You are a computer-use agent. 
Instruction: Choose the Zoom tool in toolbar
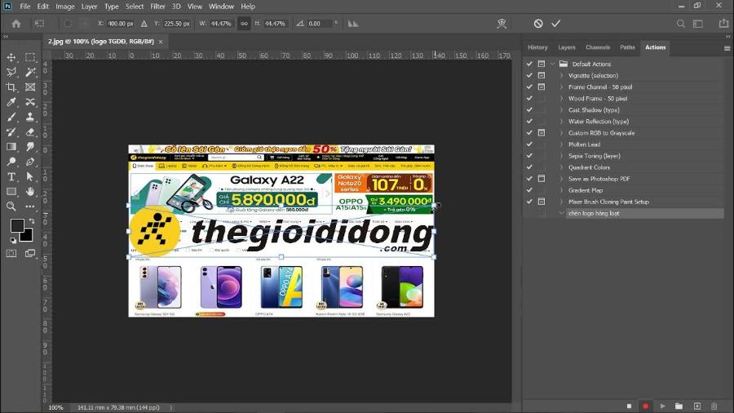point(11,206)
